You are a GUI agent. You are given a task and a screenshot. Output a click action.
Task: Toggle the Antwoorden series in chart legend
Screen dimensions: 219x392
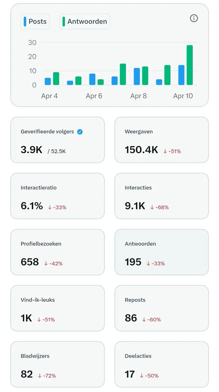point(85,22)
